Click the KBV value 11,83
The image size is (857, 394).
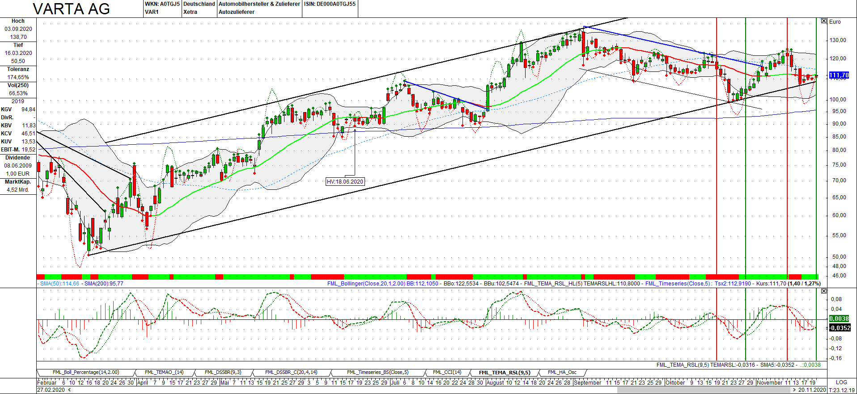point(29,126)
